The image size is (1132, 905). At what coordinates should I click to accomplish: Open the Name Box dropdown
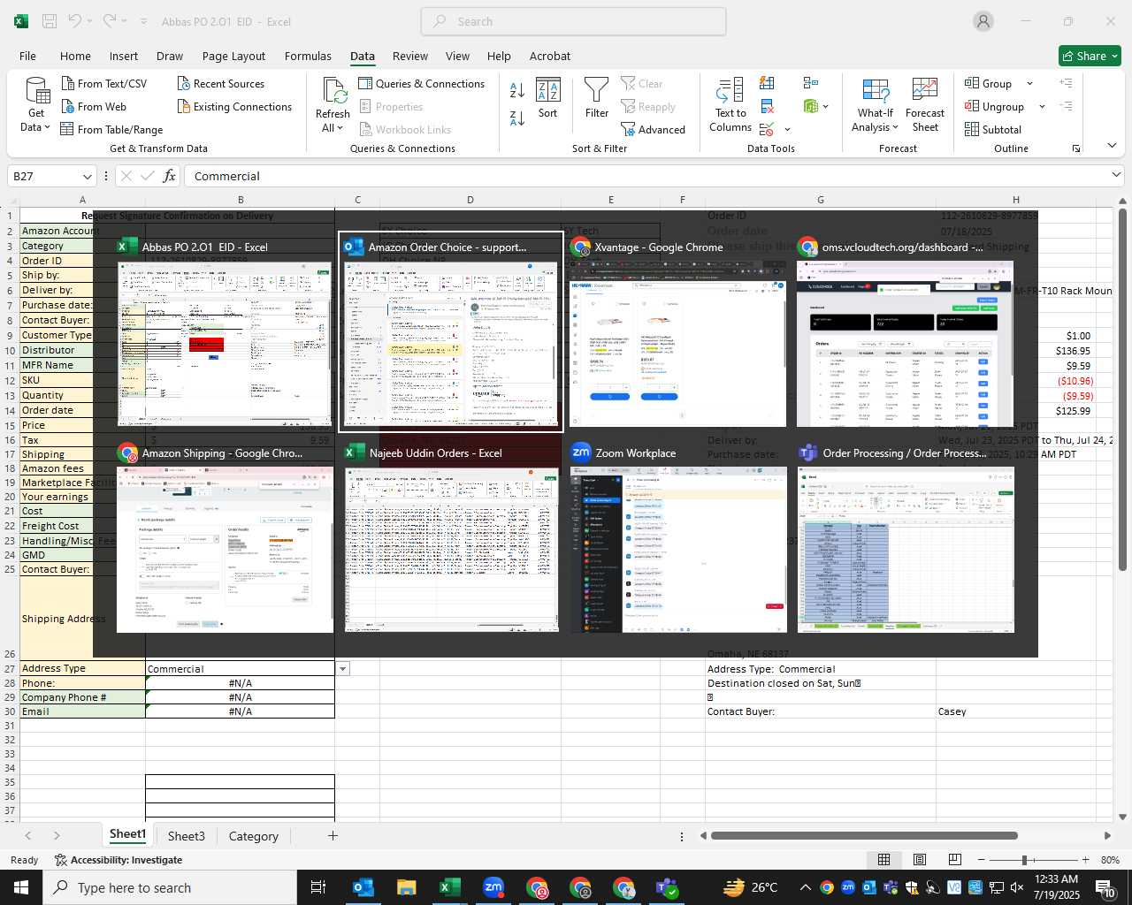click(x=87, y=176)
